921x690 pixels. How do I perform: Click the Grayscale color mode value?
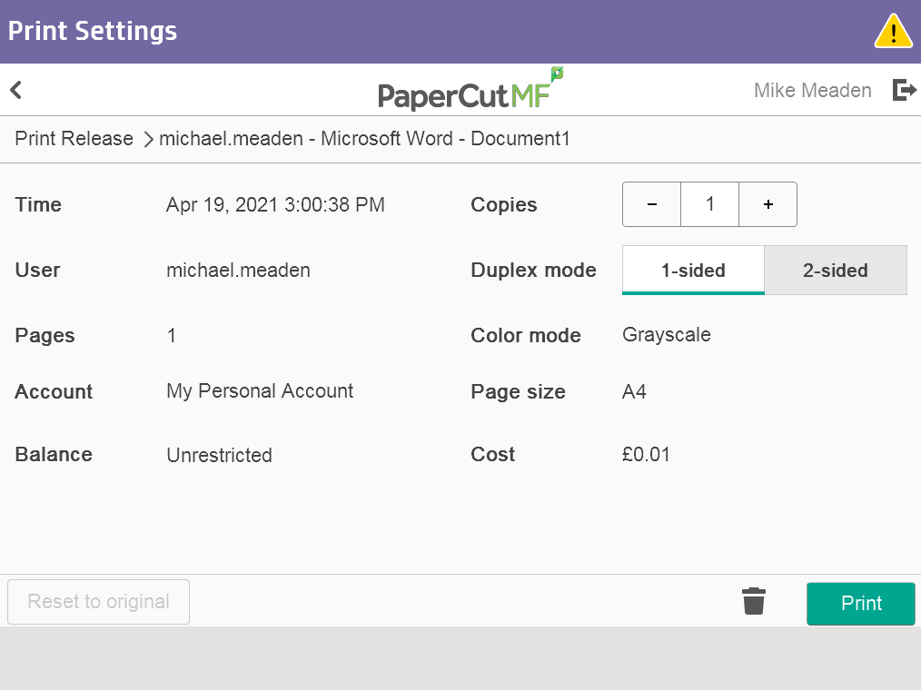click(x=666, y=335)
